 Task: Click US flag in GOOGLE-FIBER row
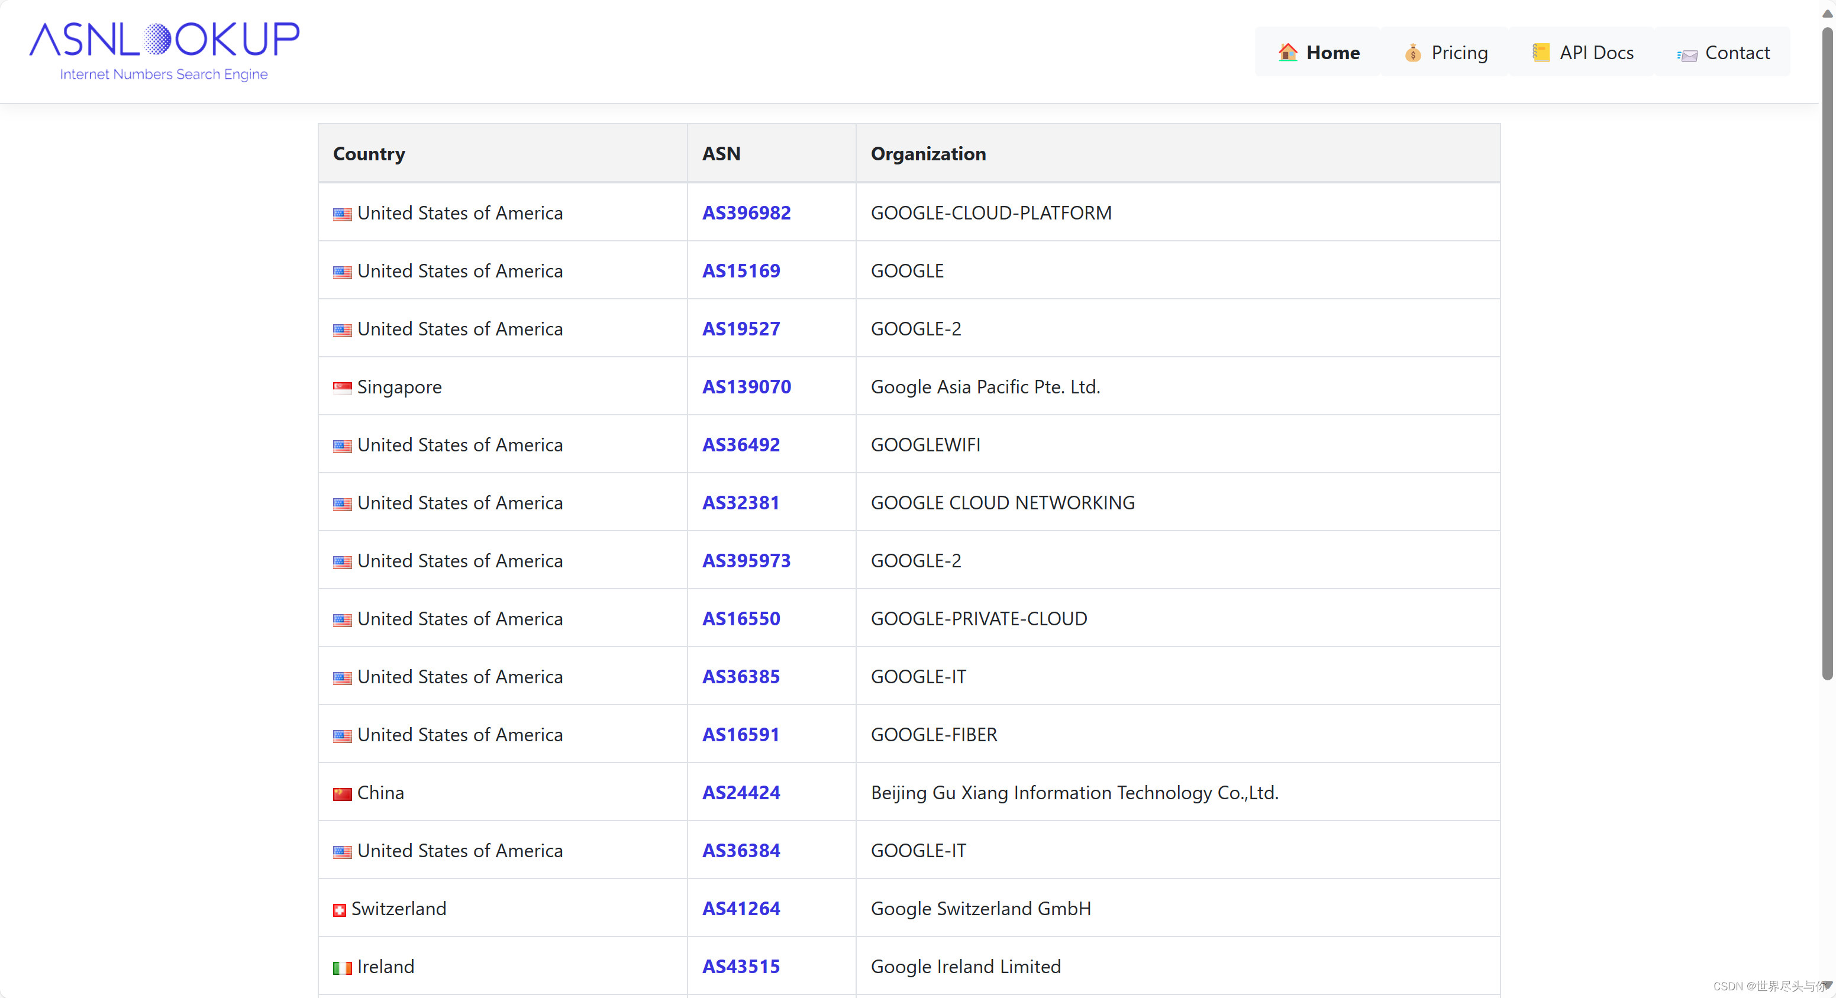(342, 736)
